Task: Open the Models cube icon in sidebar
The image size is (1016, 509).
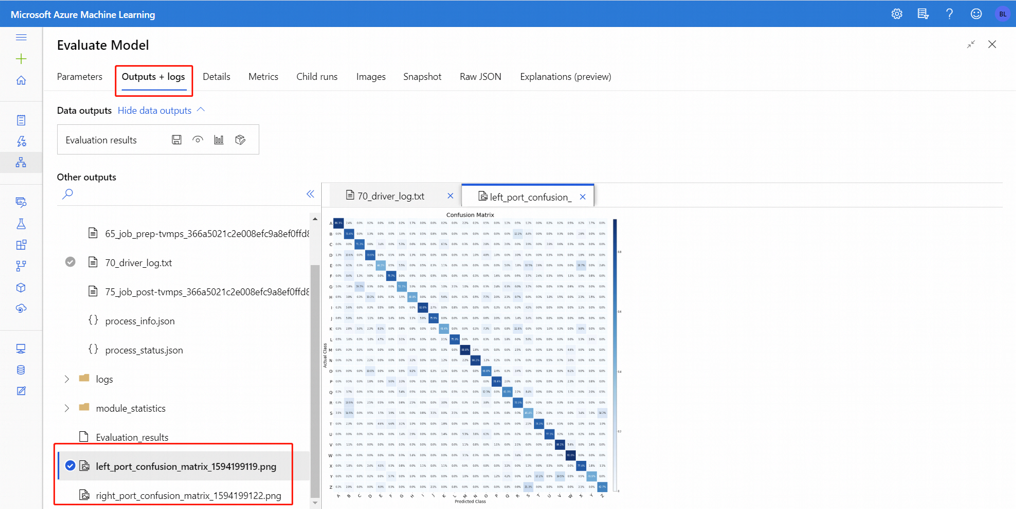Action: (21, 287)
